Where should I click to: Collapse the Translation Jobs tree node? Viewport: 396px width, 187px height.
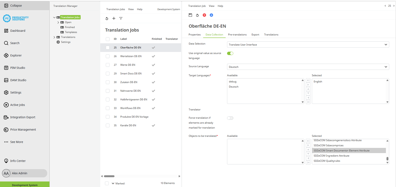54,17
